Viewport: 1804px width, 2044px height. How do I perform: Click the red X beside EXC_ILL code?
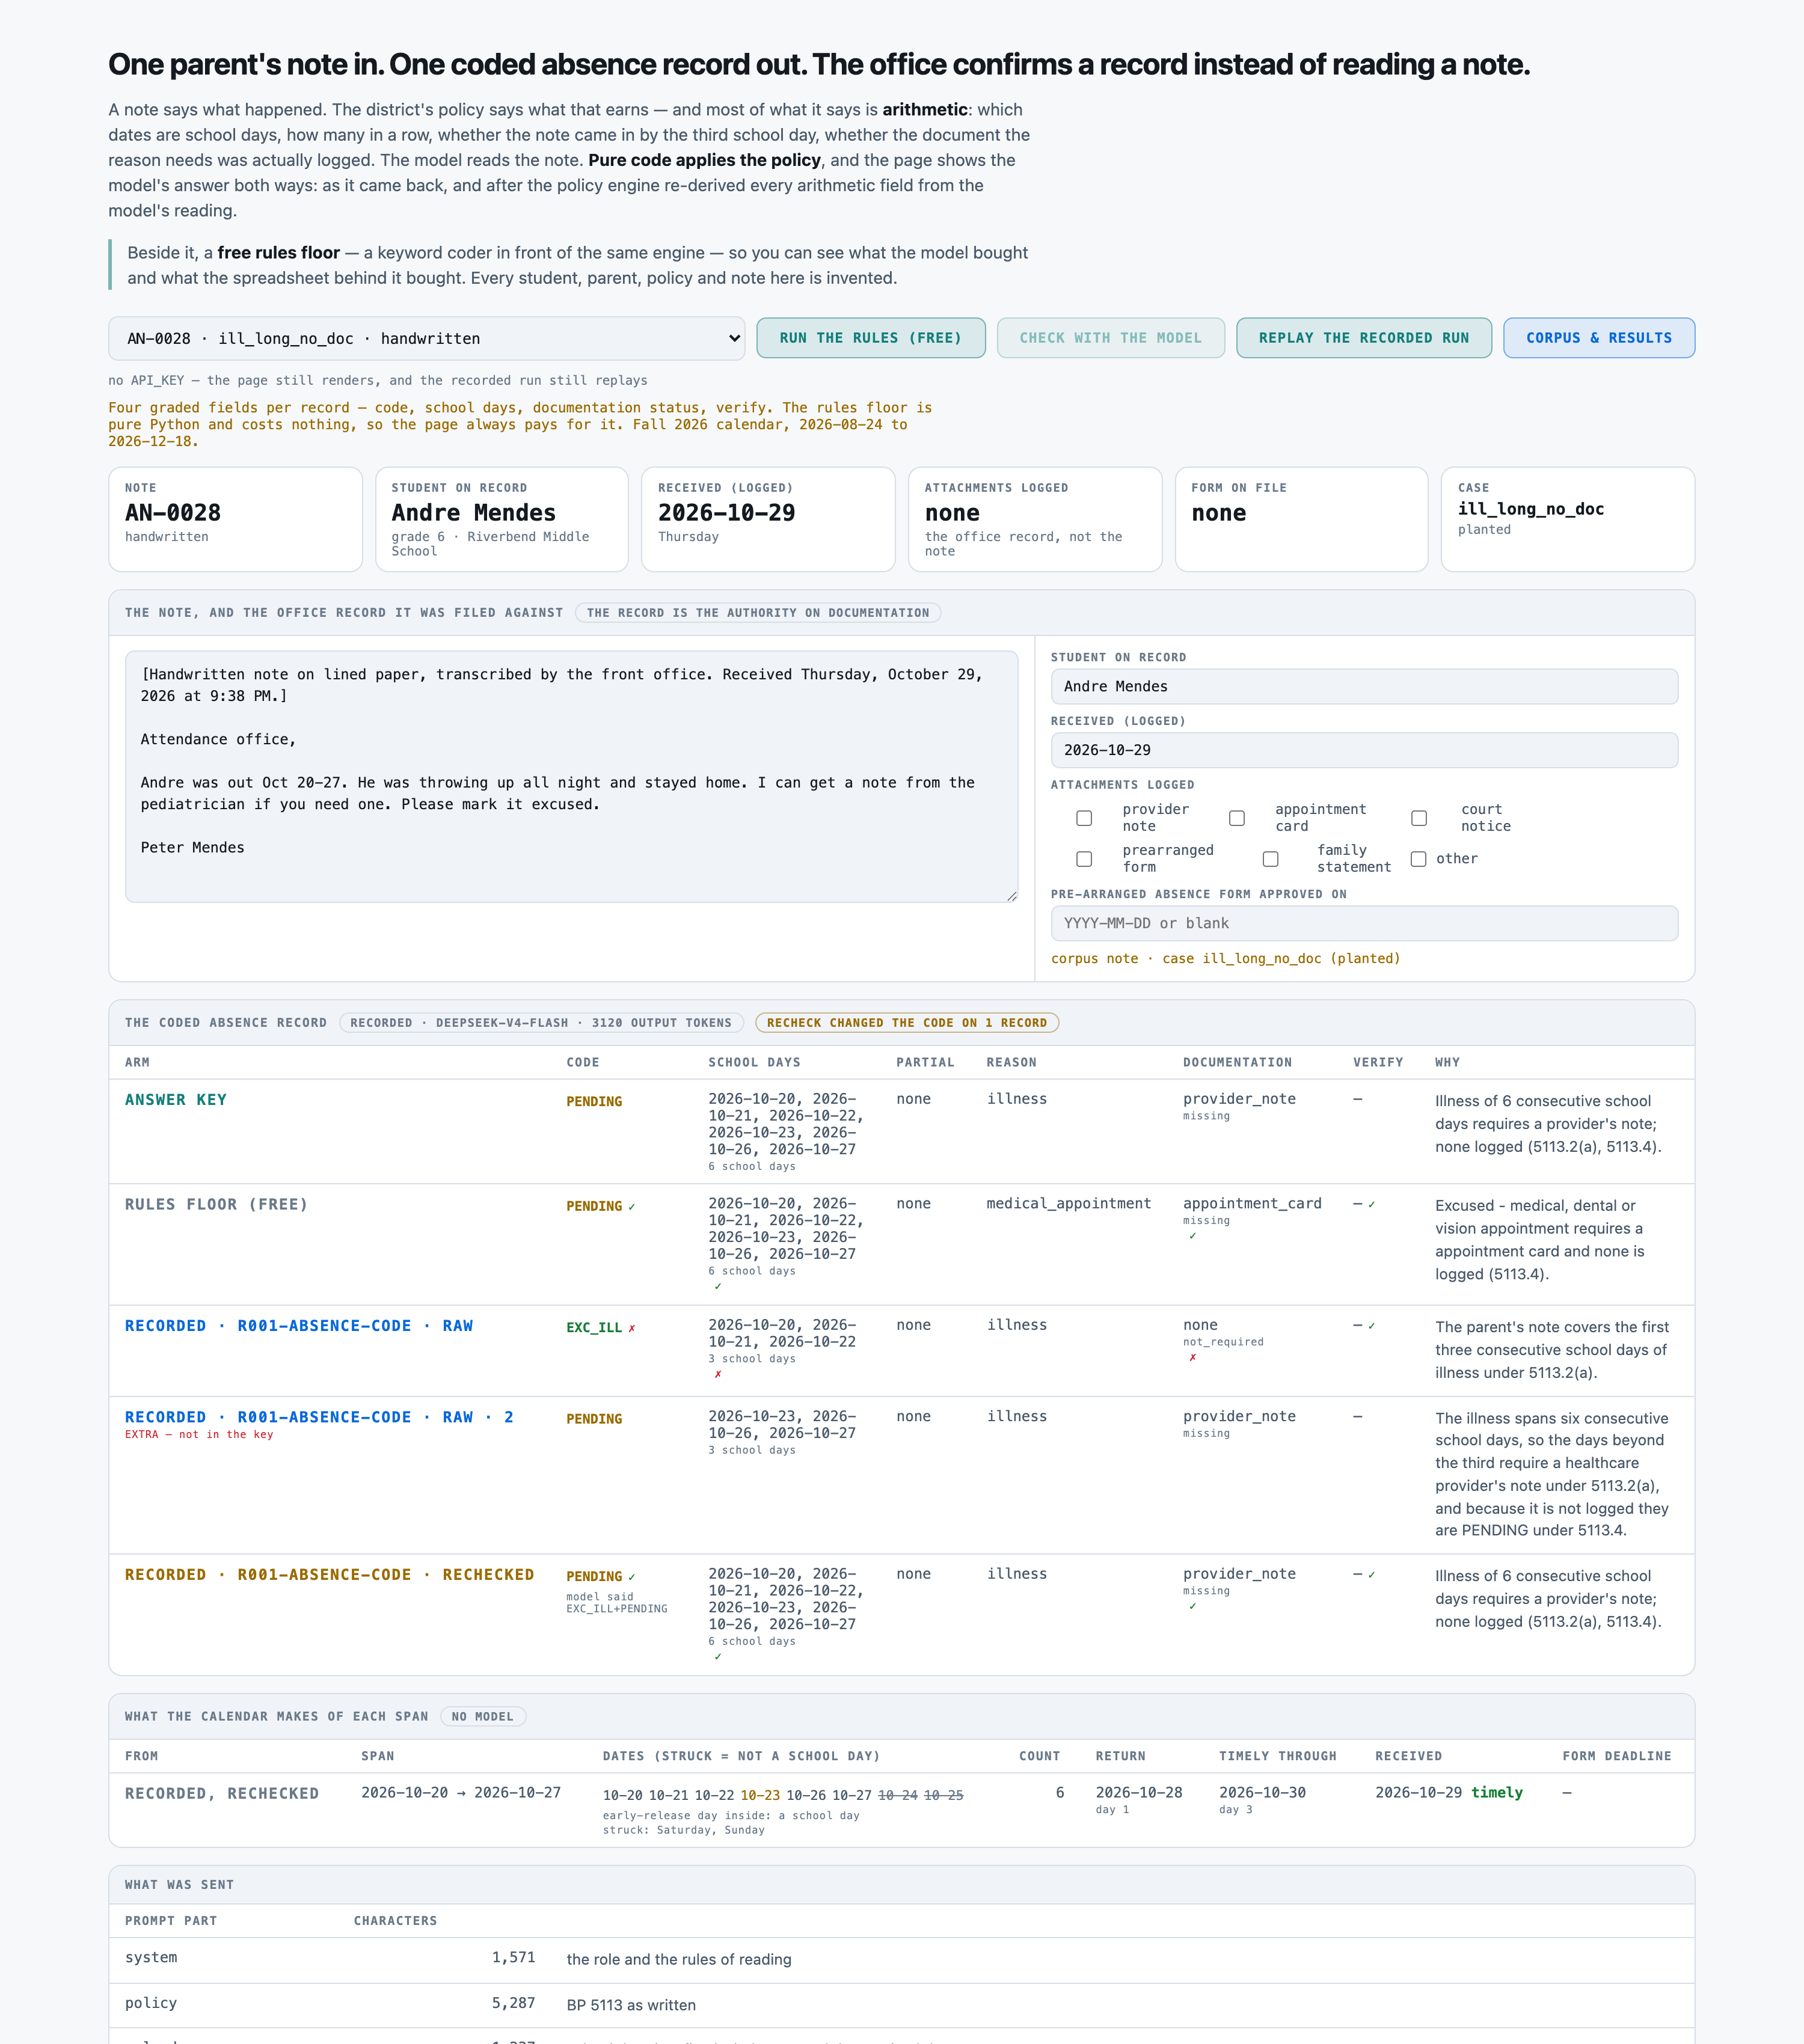(x=632, y=1328)
